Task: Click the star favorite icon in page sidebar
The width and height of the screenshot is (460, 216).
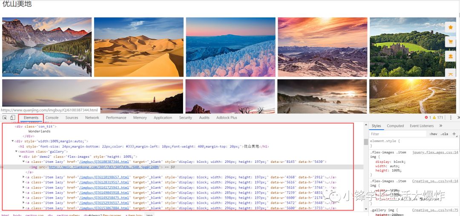Action: [451, 27]
